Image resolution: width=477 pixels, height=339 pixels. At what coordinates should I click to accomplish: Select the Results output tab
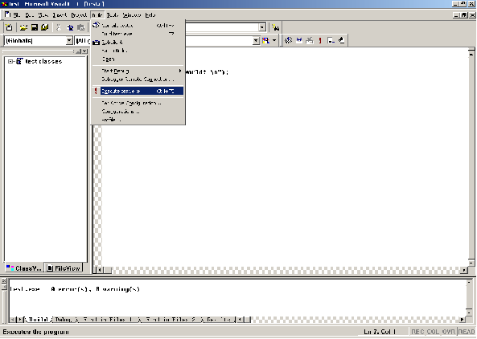pyautogui.click(x=219, y=319)
